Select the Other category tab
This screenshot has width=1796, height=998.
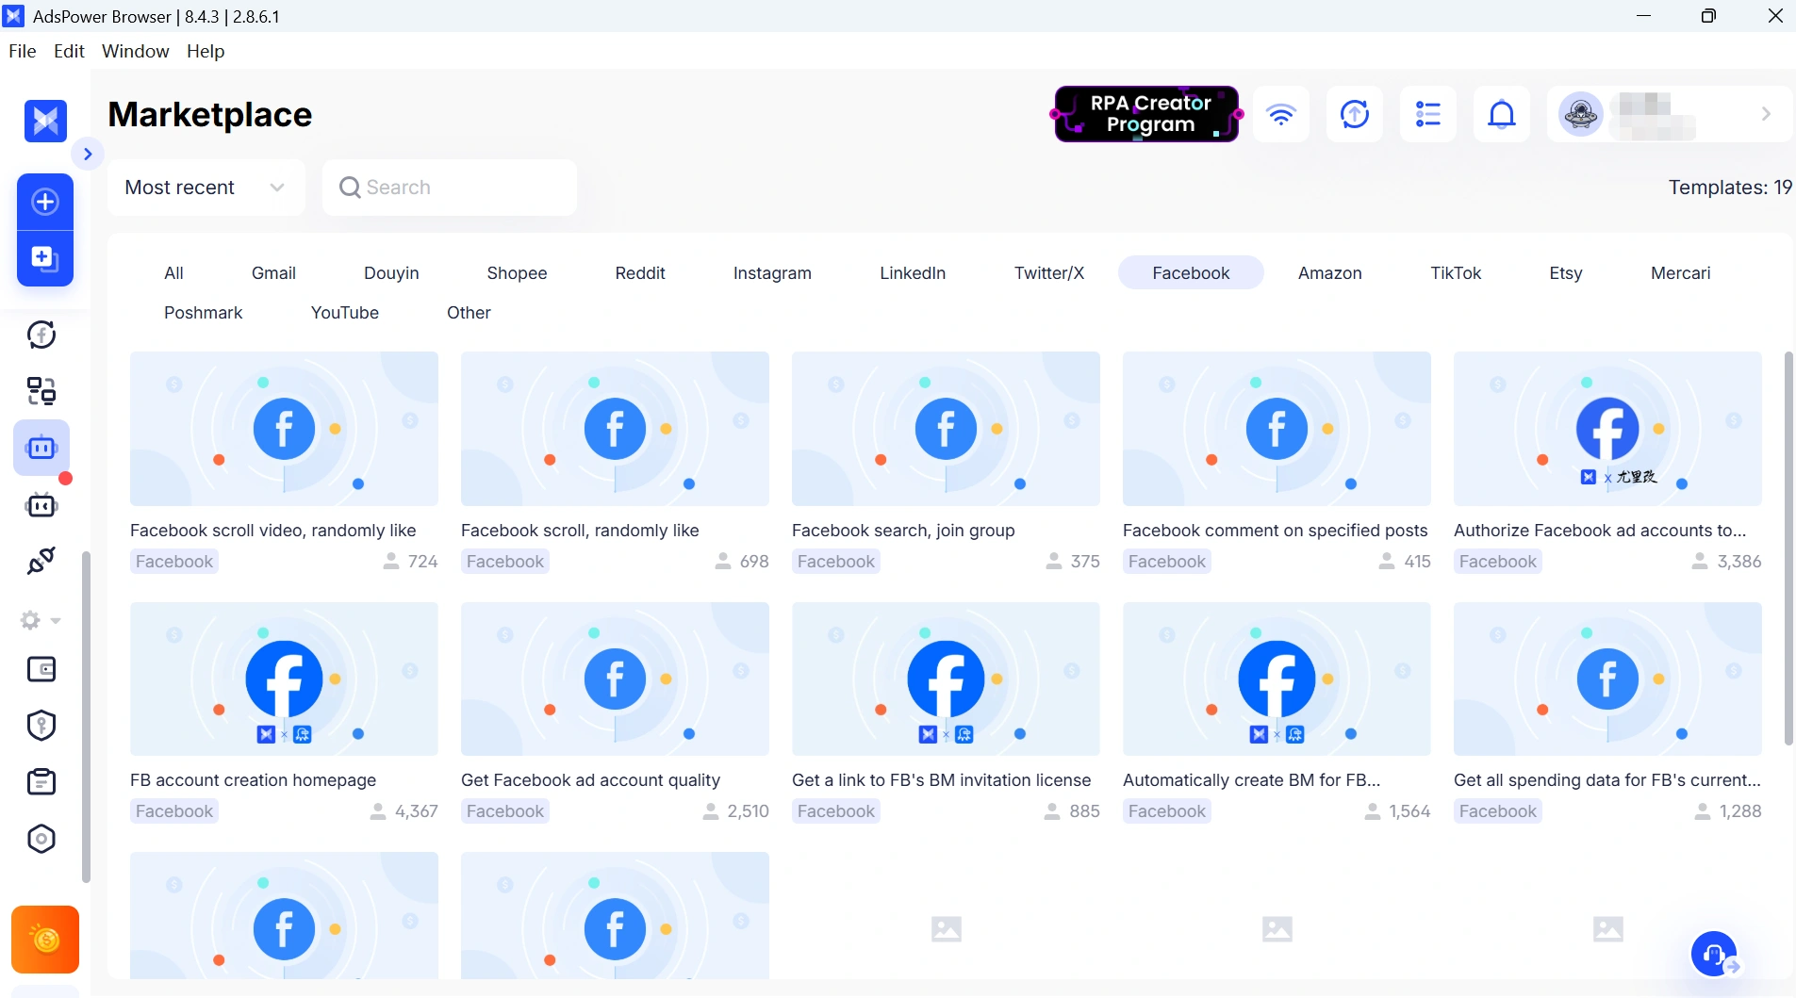[469, 312]
